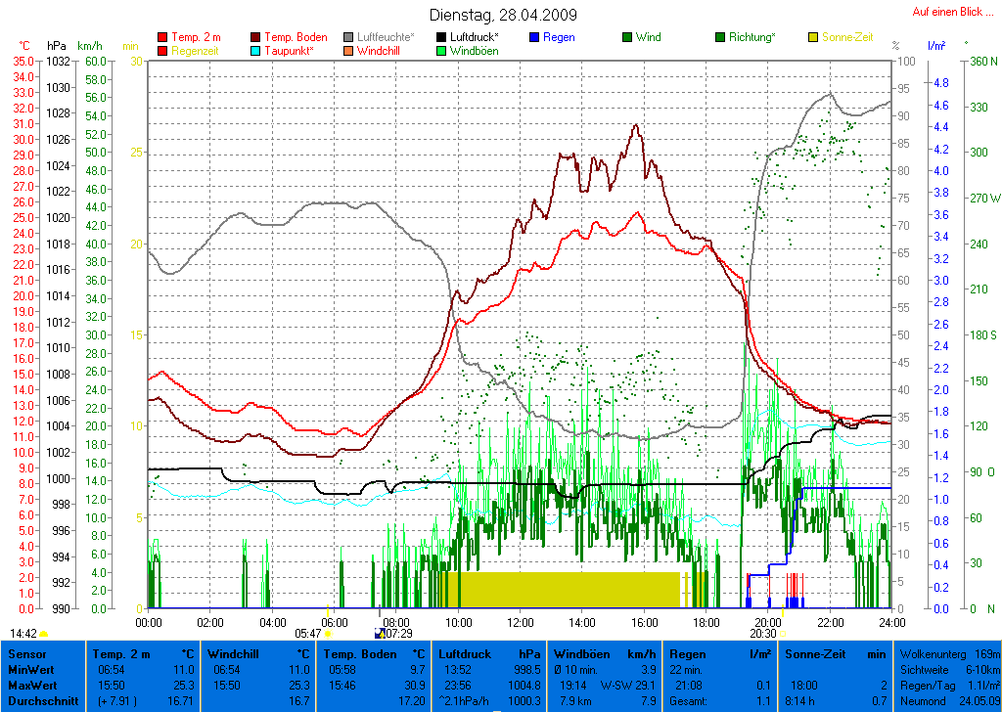Image resolution: width=1002 pixels, height=712 pixels.
Task: Click the yellow Sonne-Zeit legend swatch
Action: [813, 37]
